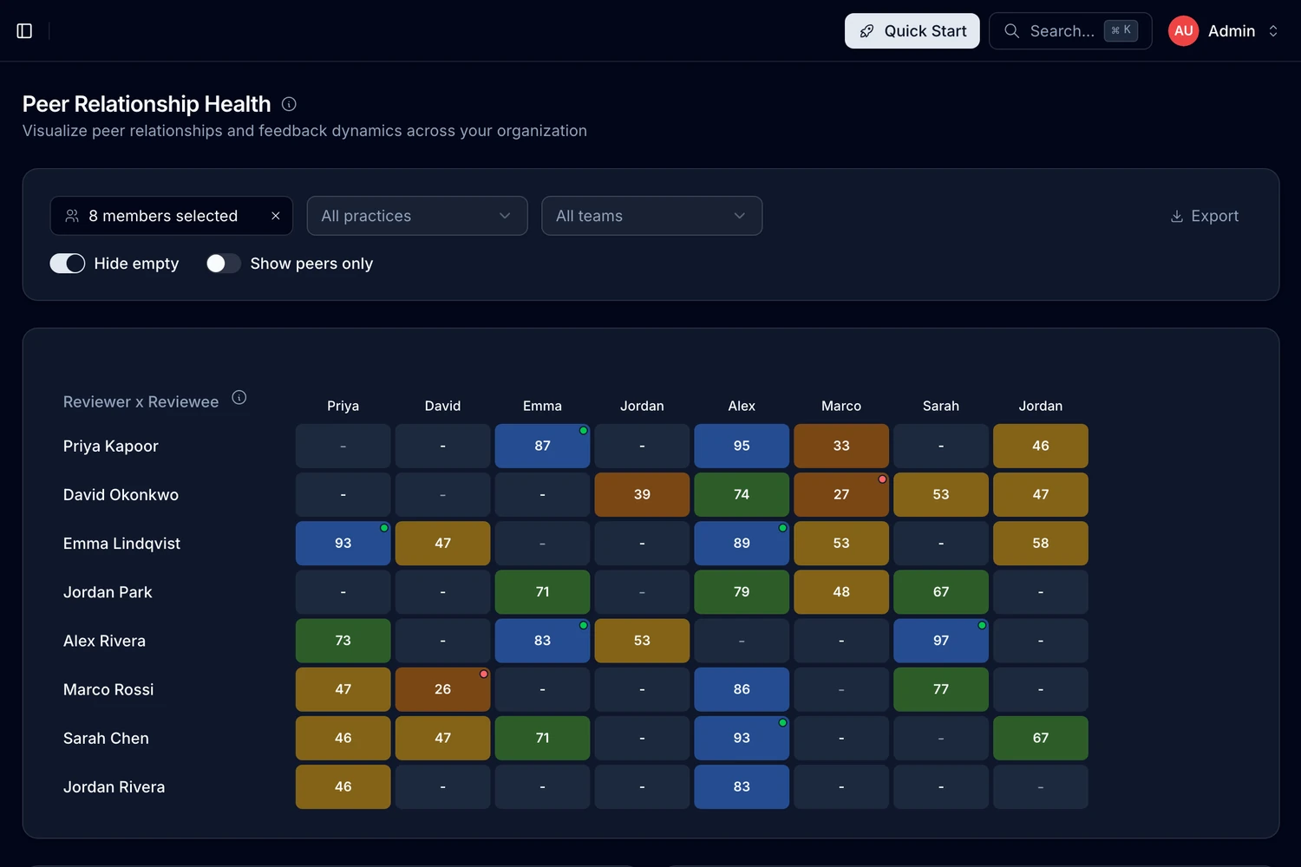Click David Okonkwo's score 74 cell
The image size is (1301, 867).
(x=742, y=494)
